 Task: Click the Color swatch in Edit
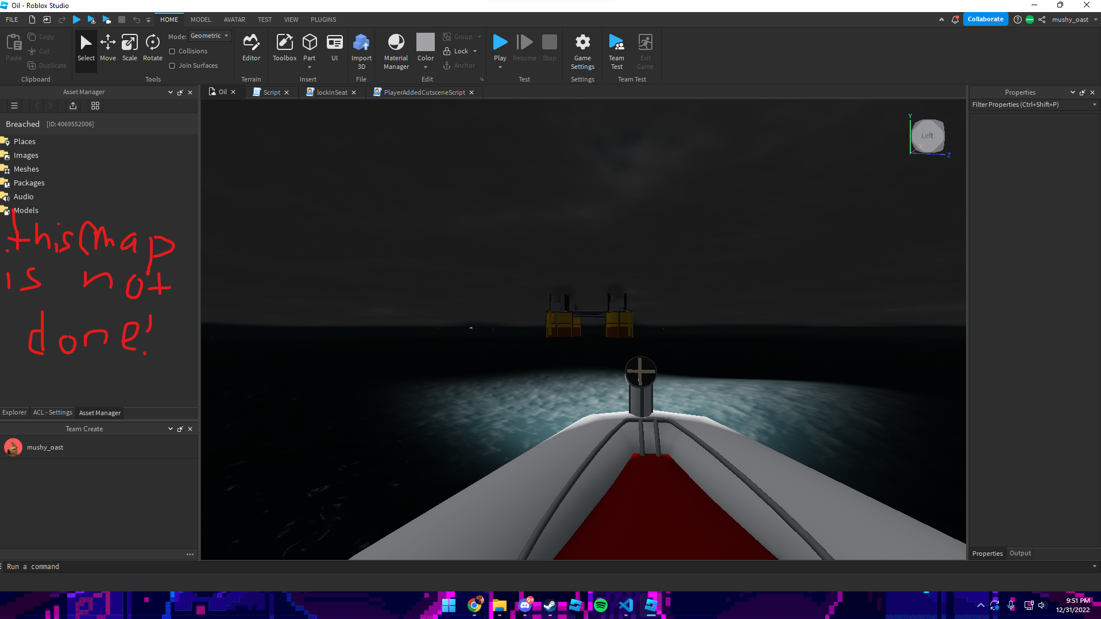(x=426, y=42)
